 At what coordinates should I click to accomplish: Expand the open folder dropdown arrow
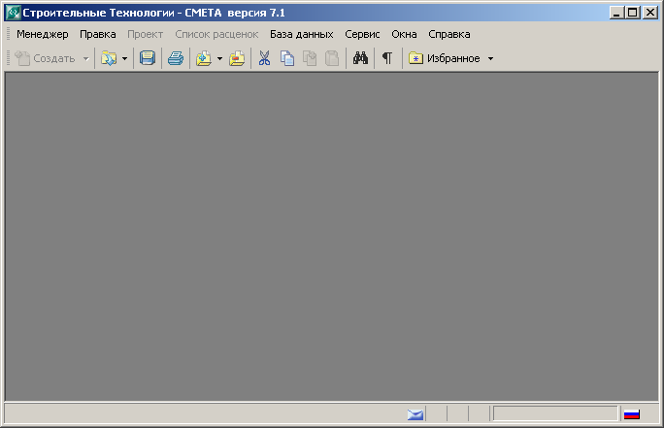[125, 59]
